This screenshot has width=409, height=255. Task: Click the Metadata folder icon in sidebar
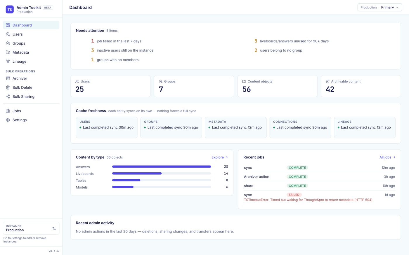click(8, 52)
